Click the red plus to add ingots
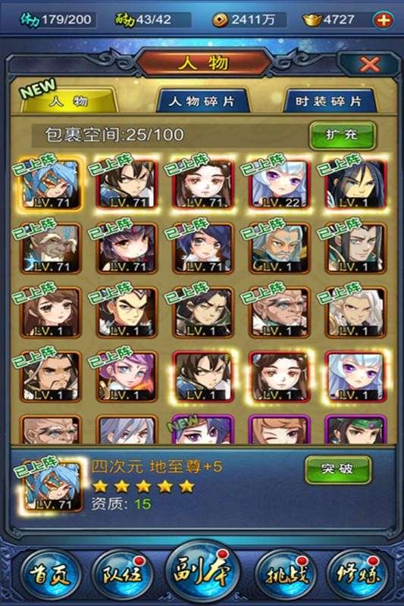This screenshot has height=606, width=404. 383,20
